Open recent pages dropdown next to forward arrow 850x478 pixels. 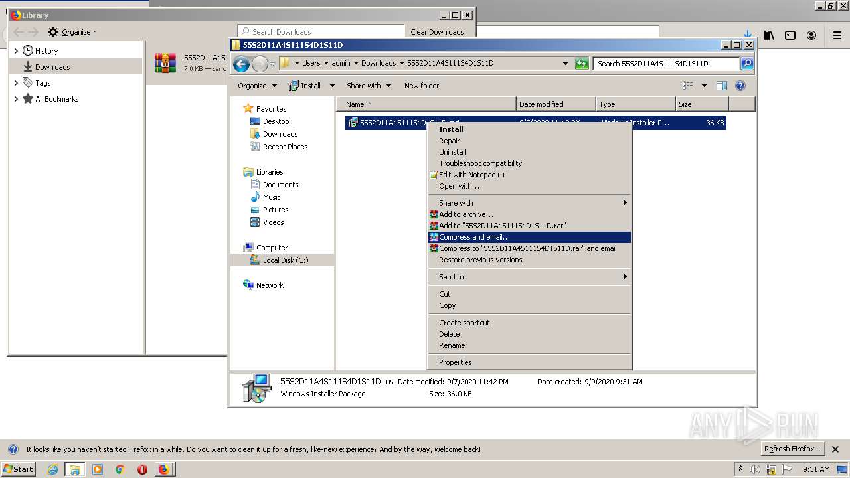click(272, 64)
